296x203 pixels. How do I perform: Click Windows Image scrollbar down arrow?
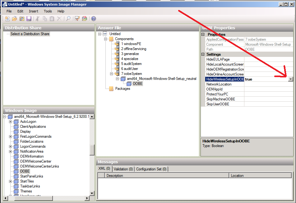(92, 193)
